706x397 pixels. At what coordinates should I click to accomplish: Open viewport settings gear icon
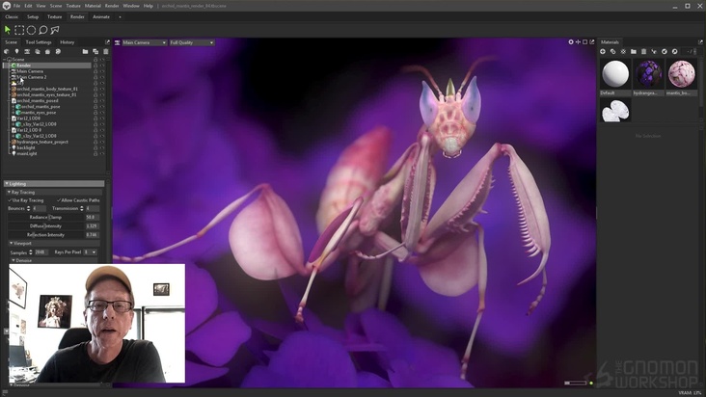(571, 42)
